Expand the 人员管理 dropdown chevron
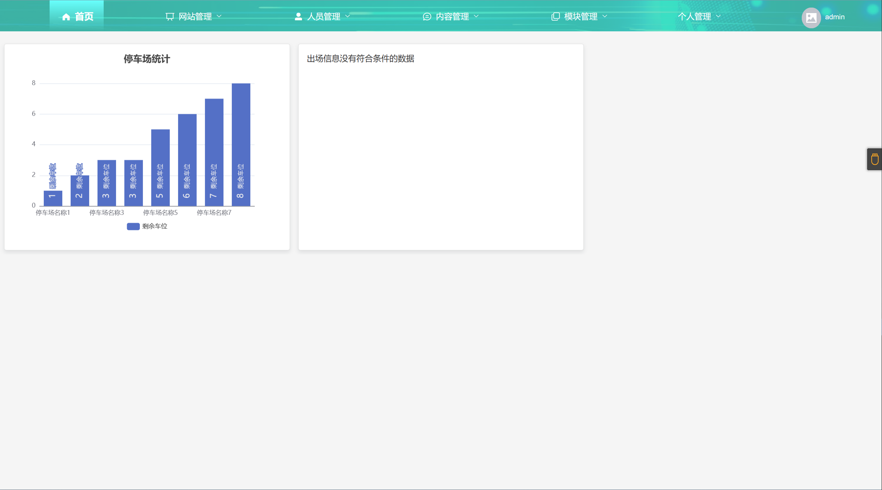The width and height of the screenshot is (882, 490). coord(347,16)
